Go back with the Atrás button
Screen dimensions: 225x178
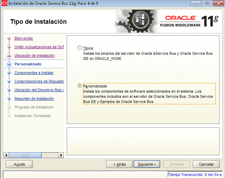120,164
